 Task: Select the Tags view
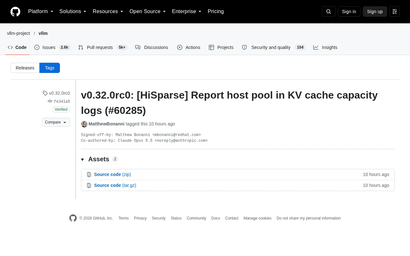[x=50, y=68]
